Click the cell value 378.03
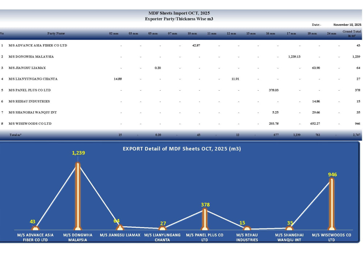 274,90
